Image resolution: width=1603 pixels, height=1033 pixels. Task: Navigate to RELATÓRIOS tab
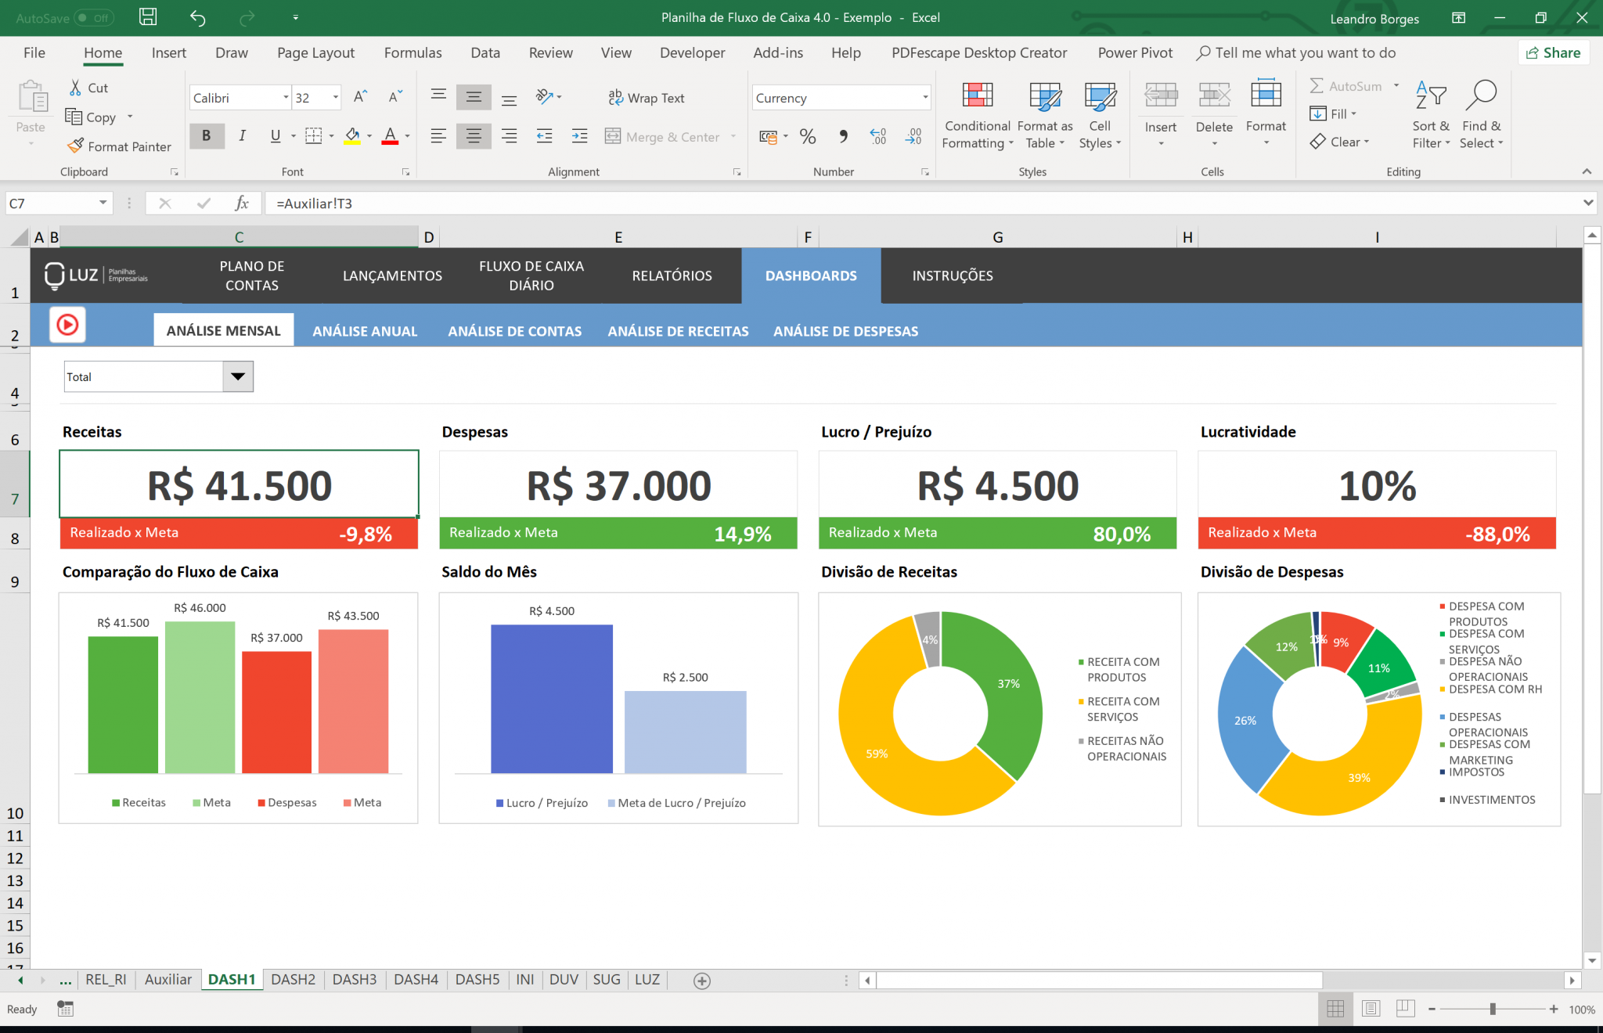point(671,275)
